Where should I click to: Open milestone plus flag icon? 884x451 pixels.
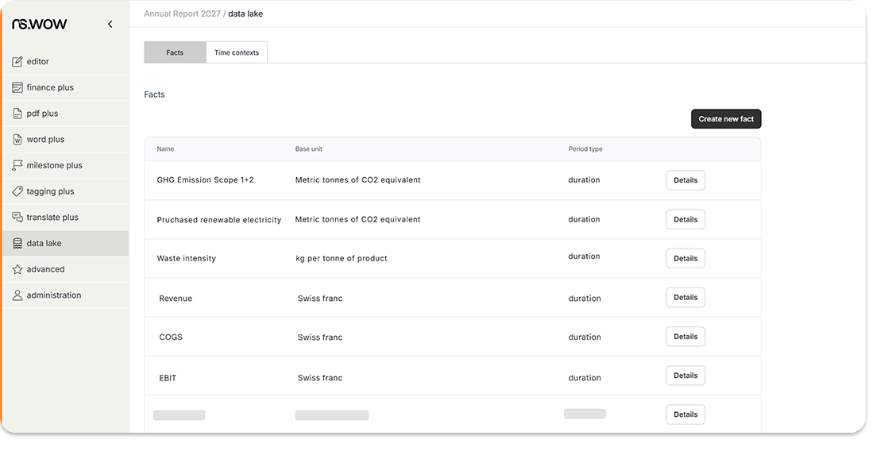(x=17, y=166)
